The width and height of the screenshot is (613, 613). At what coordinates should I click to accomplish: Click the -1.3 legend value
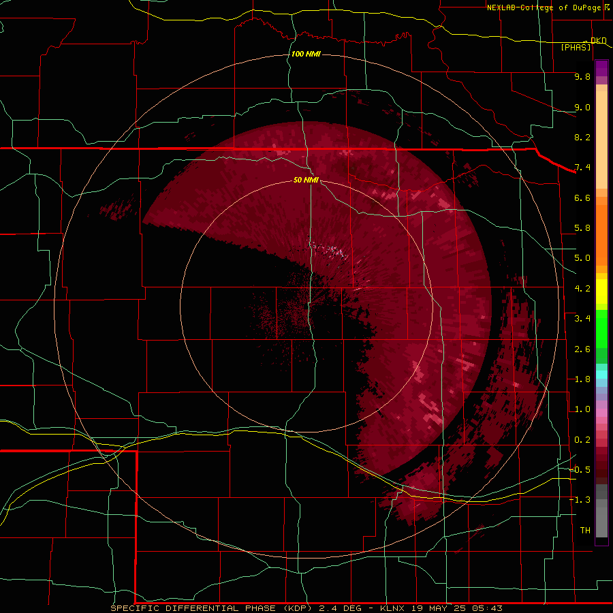580,500
